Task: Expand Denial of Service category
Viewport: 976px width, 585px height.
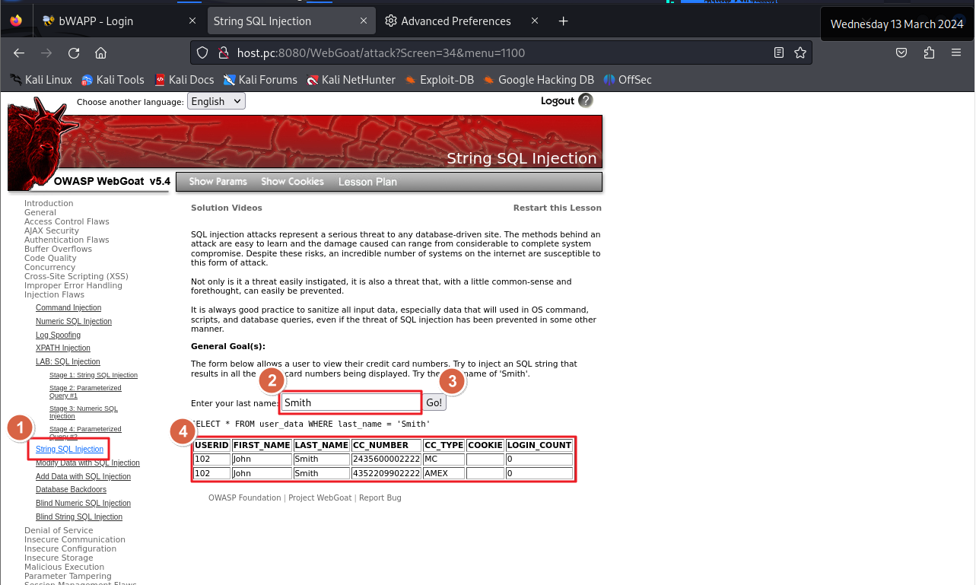Action: tap(59, 530)
